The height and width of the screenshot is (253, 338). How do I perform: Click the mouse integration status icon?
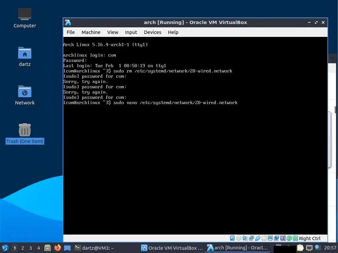289,238
